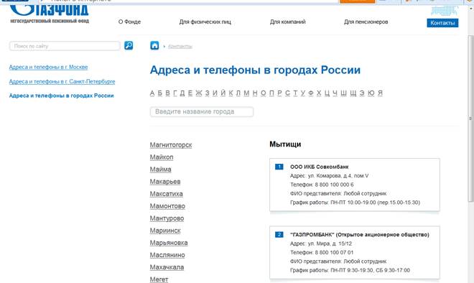Screen dimensions: 474x283
Task: Filter cities by letter У
Action: (x=303, y=93)
